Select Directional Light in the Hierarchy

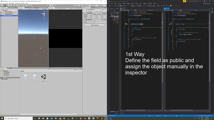click(x=9, y=13)
